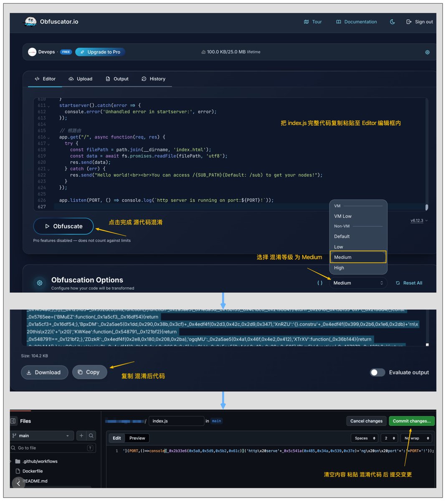Click the index.js filename field
The height and width of the screenshot is (501, 446).
tap(176, 421)
